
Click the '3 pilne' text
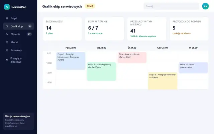coord(49,33)
